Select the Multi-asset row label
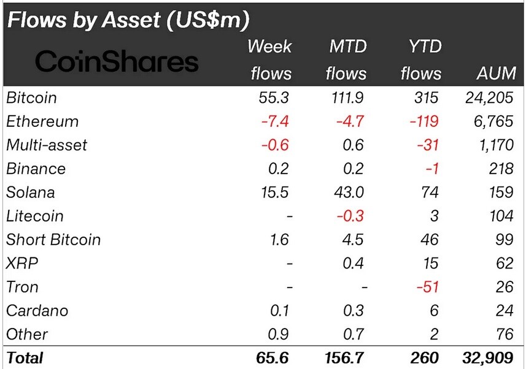 (47, 145)
